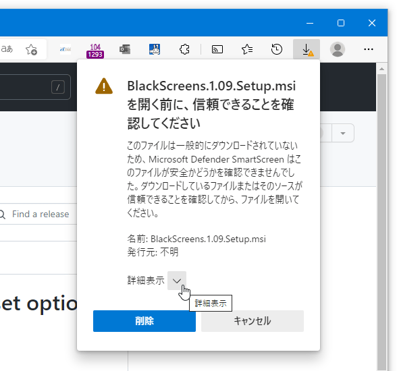Toggle the Downloads button with warning

click(x=307, y=49)
